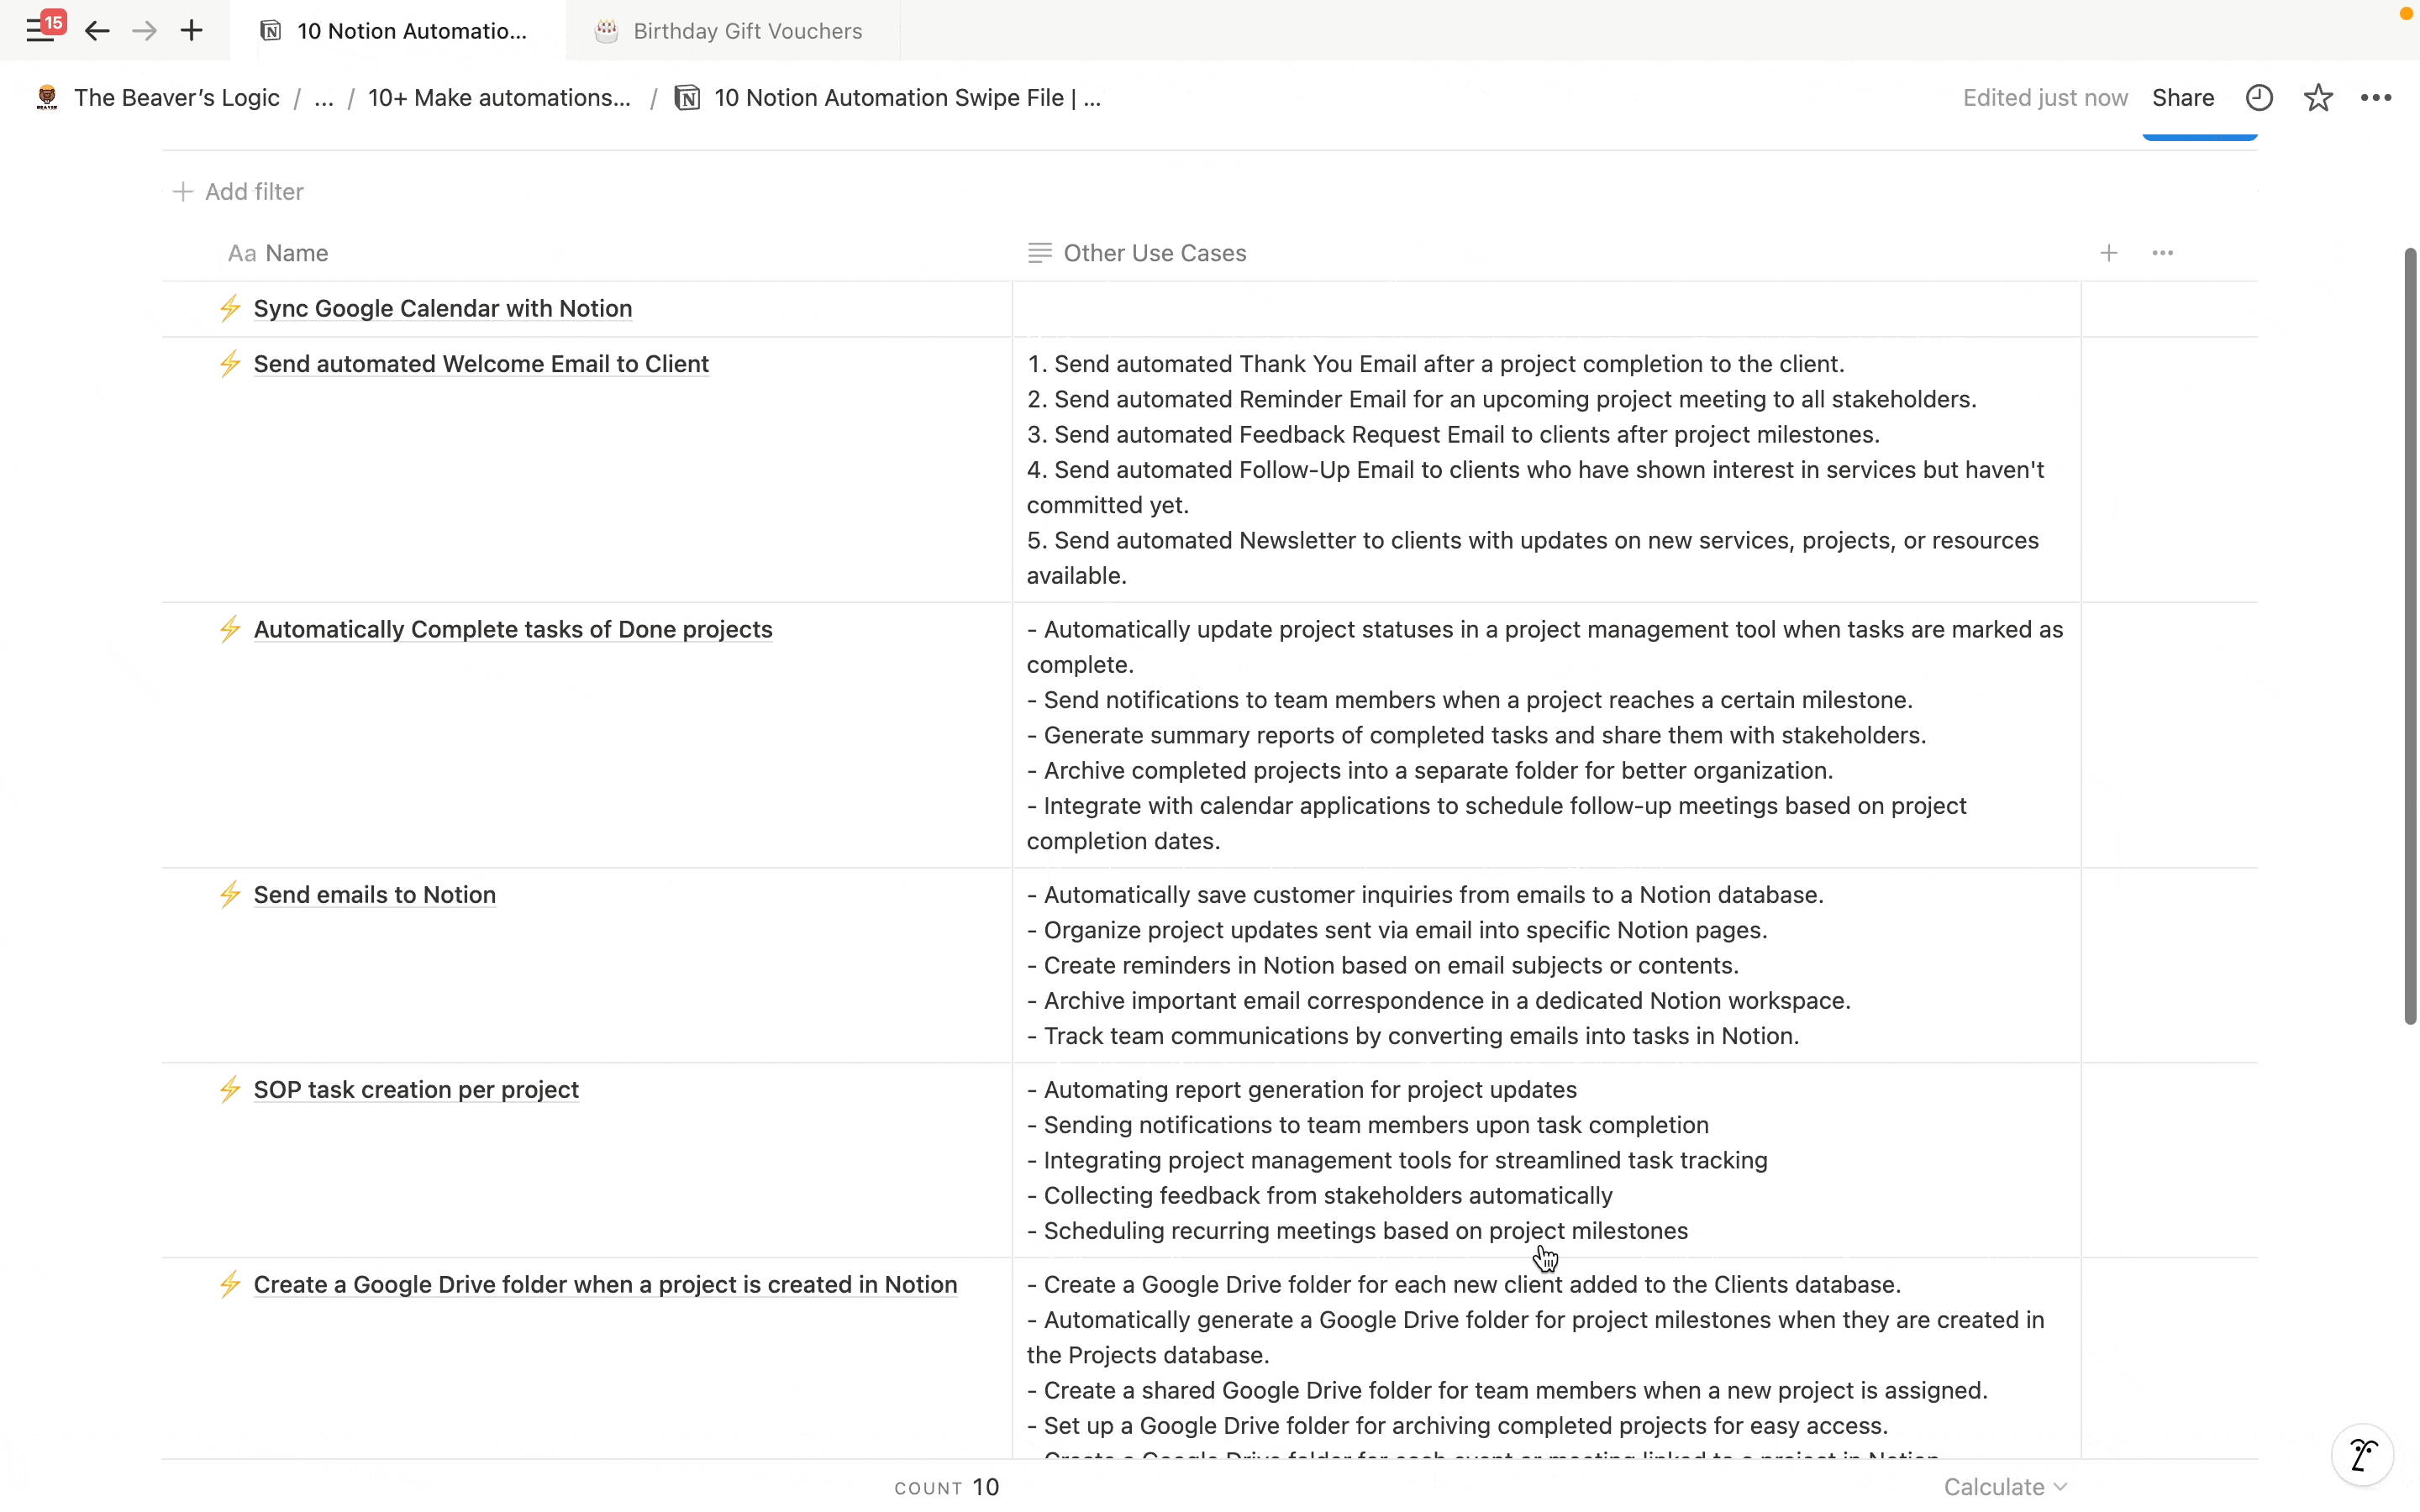Open Send emails to Notion page
Viewport: 2420px width, 1512px height.
pos(374,895)
